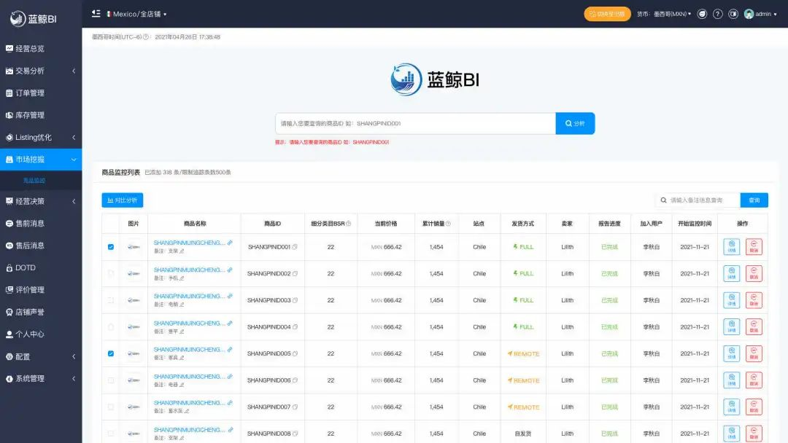Image resolution: width=788 pixels, height=443 pixels.
Task: Click the red 取消 icon on SHANGPINID002 row
Action: [x=754, y=273]
